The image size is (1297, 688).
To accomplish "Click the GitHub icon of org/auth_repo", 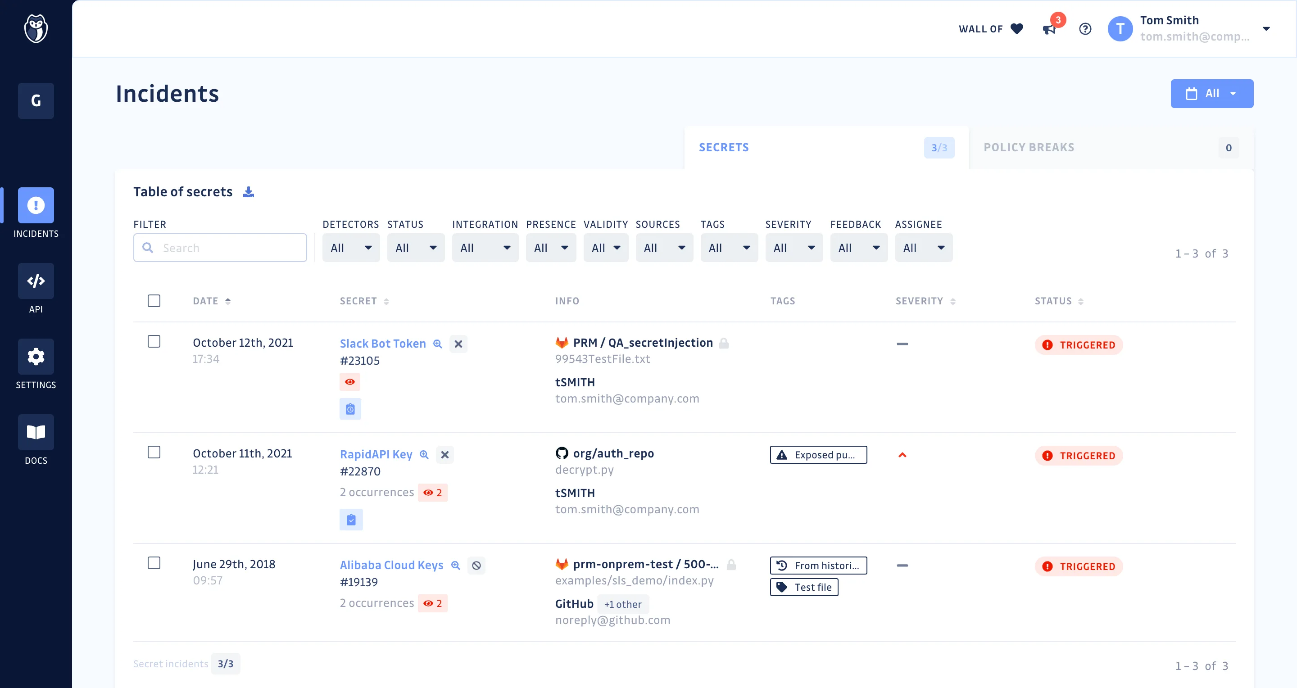I will pos(562,453).
